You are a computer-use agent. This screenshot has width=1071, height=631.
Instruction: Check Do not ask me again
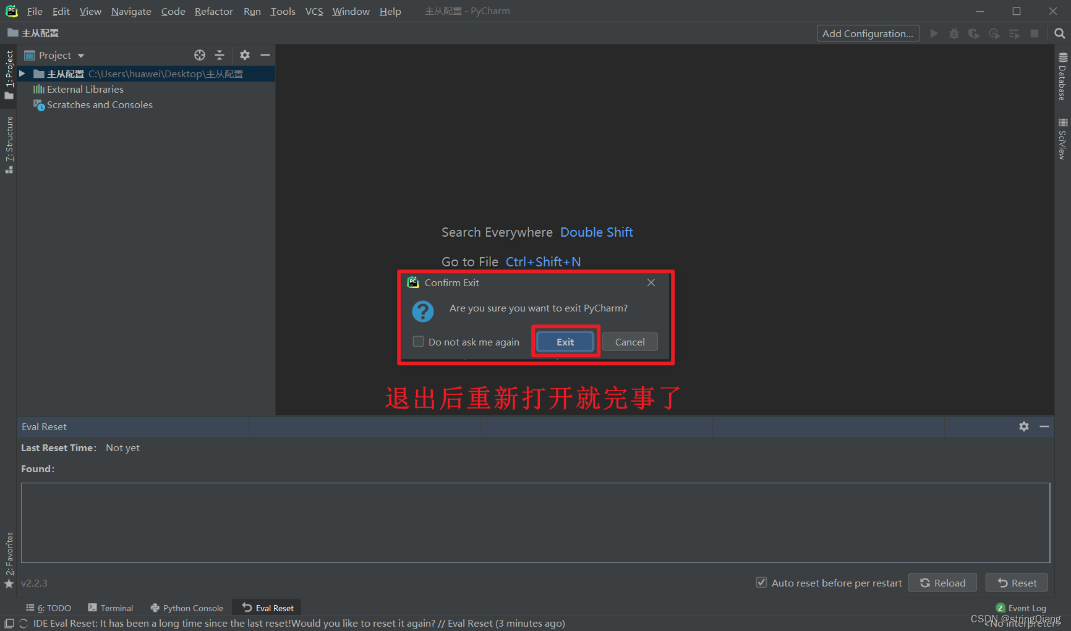click(419, 342)
